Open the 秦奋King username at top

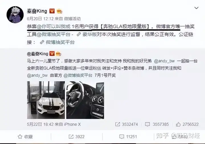[37, 11]
